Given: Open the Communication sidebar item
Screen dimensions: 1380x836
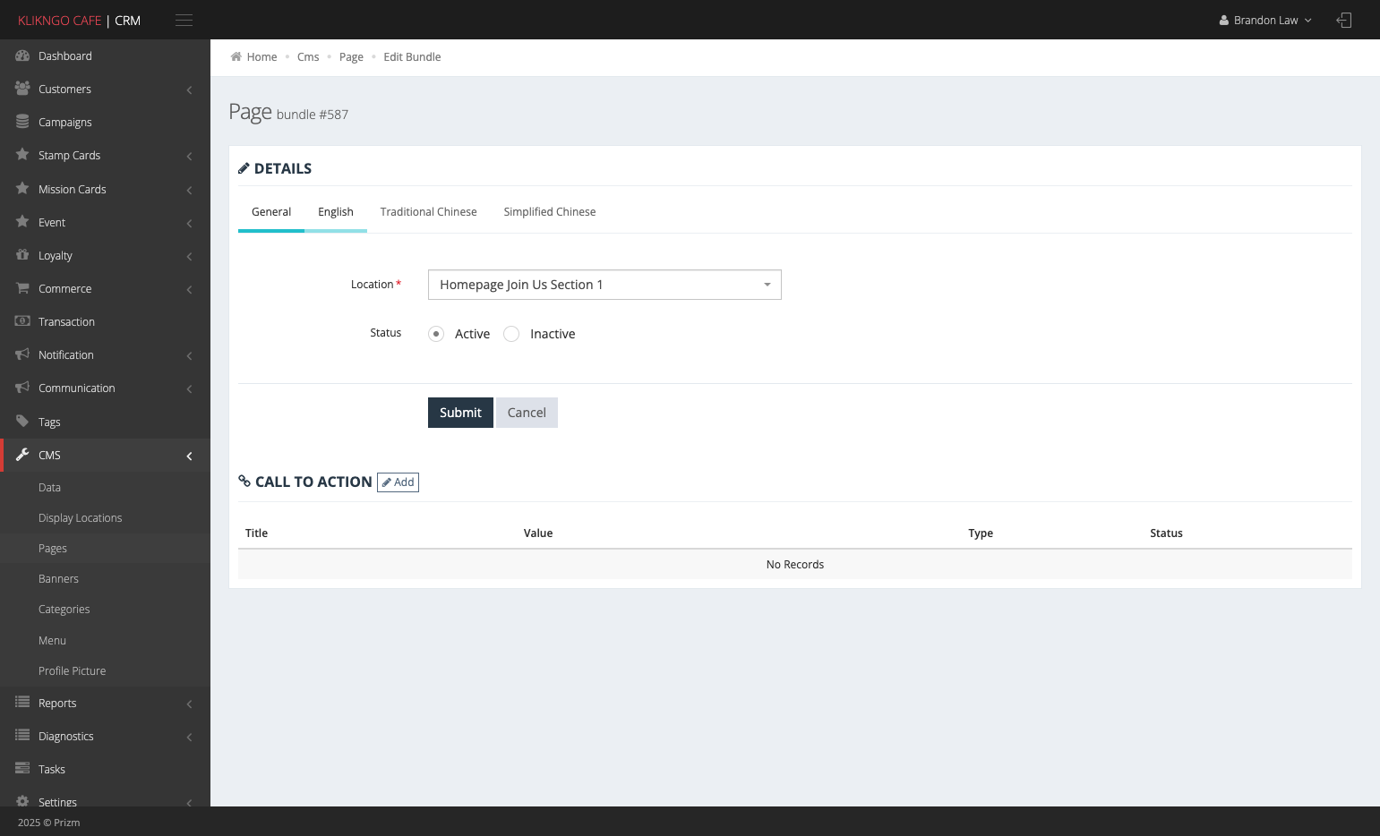Looking at the screenshot, I should pyautogui.click(x=105, y=388).
